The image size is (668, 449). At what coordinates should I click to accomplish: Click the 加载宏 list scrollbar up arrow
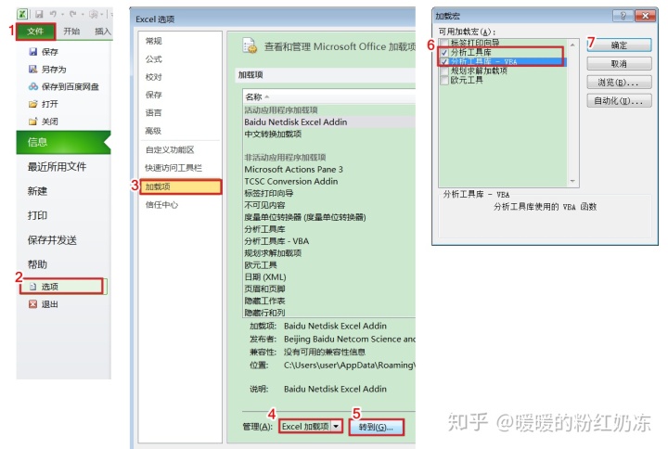pyautogui.click(x=572, y=45)
